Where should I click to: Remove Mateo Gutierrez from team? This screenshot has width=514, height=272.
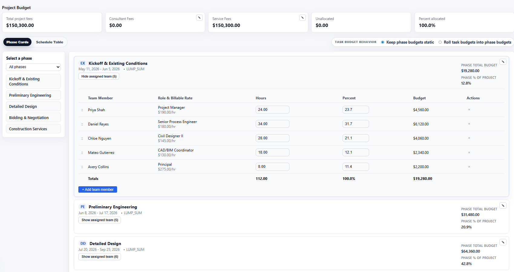[x=469, y=152]
